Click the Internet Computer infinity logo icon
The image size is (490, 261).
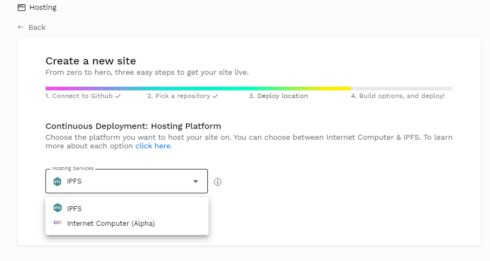tap(58, 223)
